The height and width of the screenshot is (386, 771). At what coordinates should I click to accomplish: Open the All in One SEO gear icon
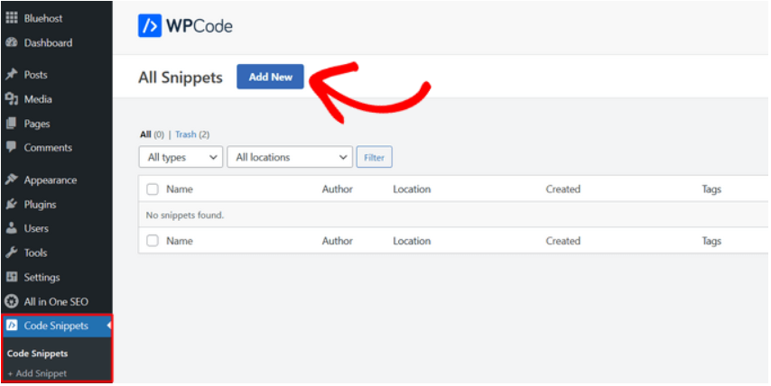pos(12,301)
